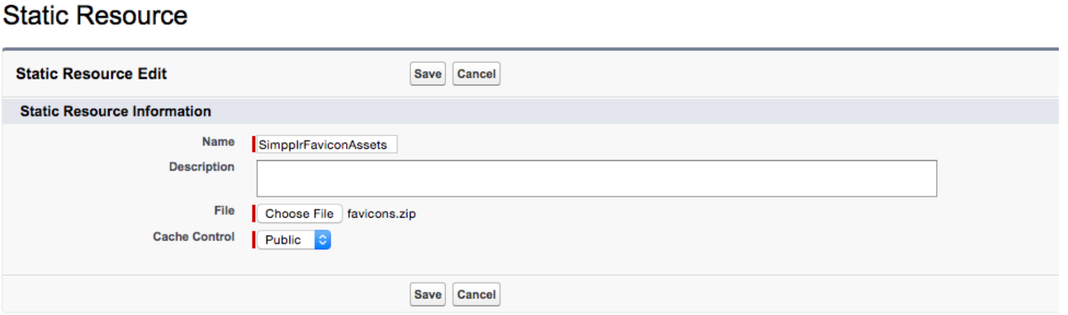Click the Static Resource Information section header
This screenshot has height=315, width=1068.
pos(115,111)
